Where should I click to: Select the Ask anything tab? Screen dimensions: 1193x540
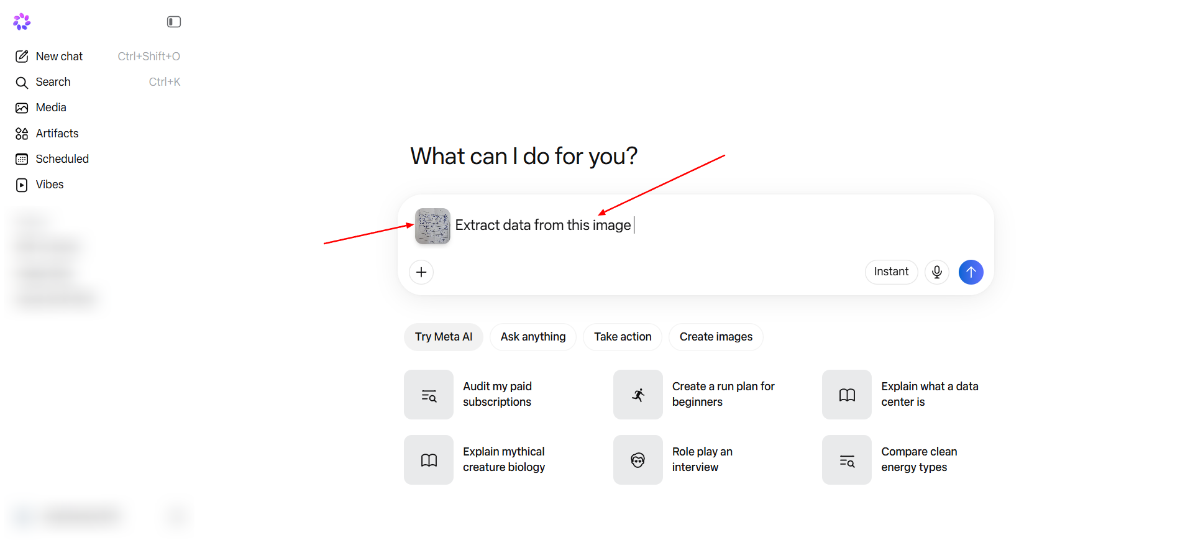click(533, 337)
